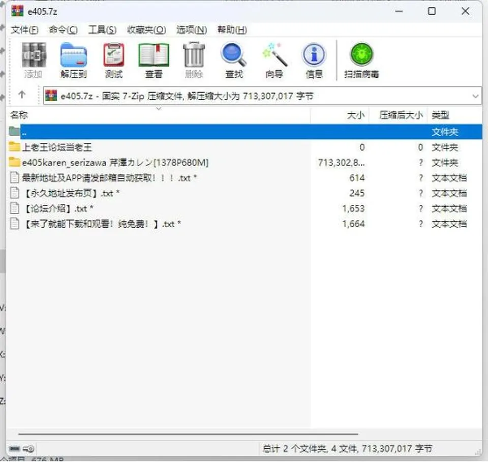This screenshot has height=462, width=488.
Task: Click the 解压到 extract-to toolbar icon
Action: click(x=73, y=60)
